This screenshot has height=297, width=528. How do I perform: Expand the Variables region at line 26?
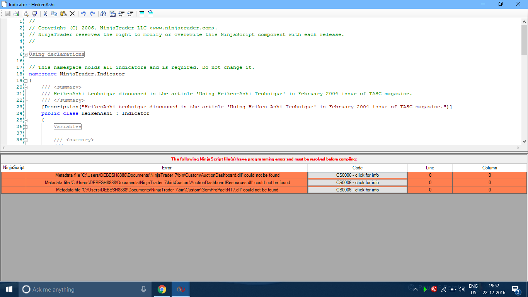click(x=26, y=127)
